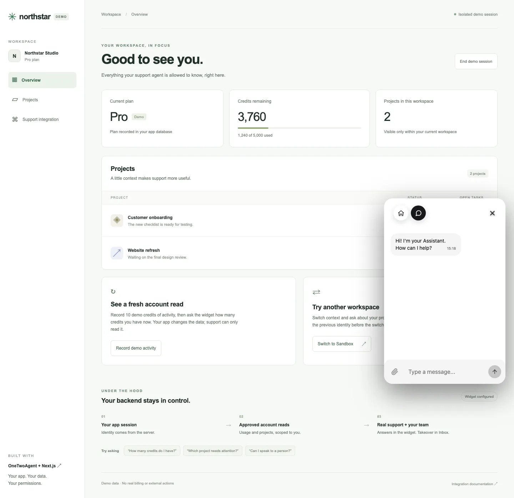
Task: Open the Customer onboarding project row
Action: [243, 220]
